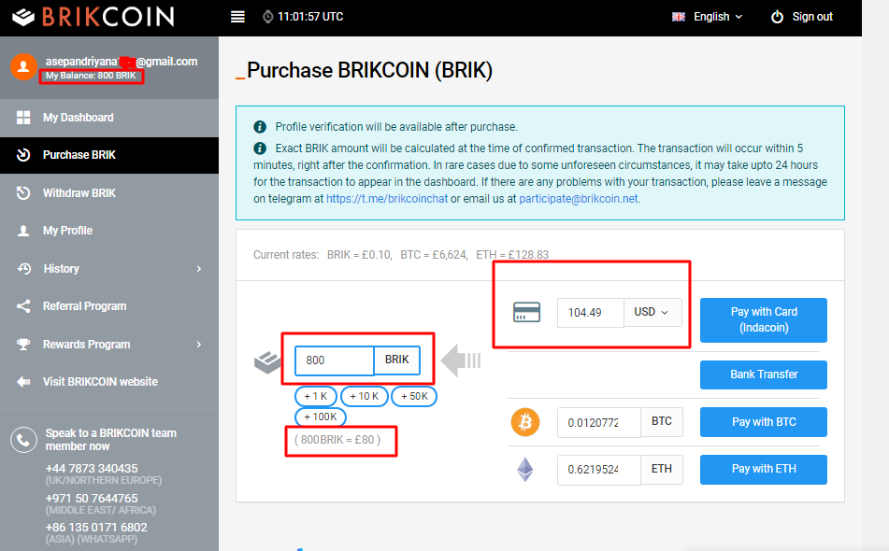Viewport: 889px width, 551px height.
Task: Click the orange user avatar icon
Action: tap(23, 67)
